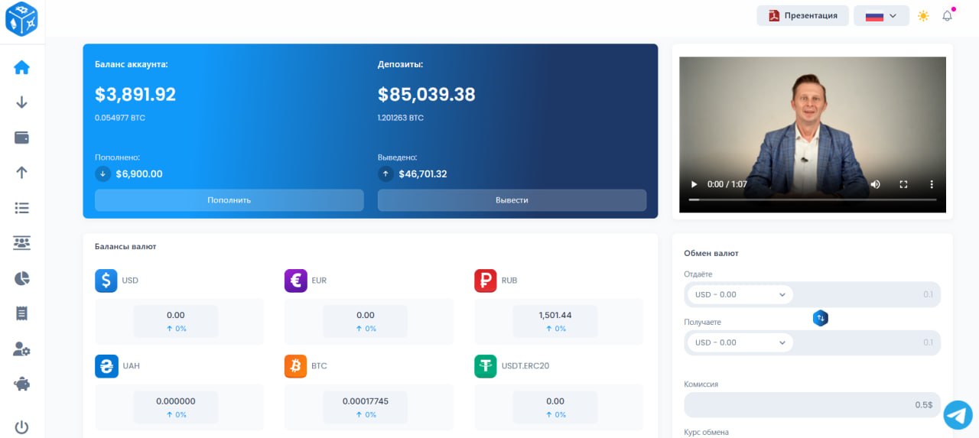
Task: Click the up-arrow withdraw icon in sidebar
Action: point(21,173)
